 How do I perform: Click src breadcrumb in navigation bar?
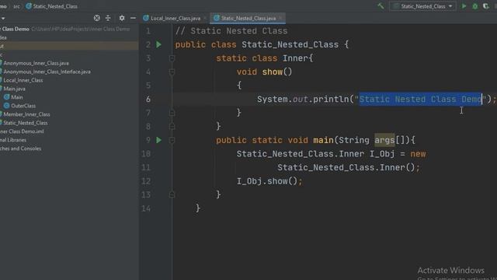16,6
